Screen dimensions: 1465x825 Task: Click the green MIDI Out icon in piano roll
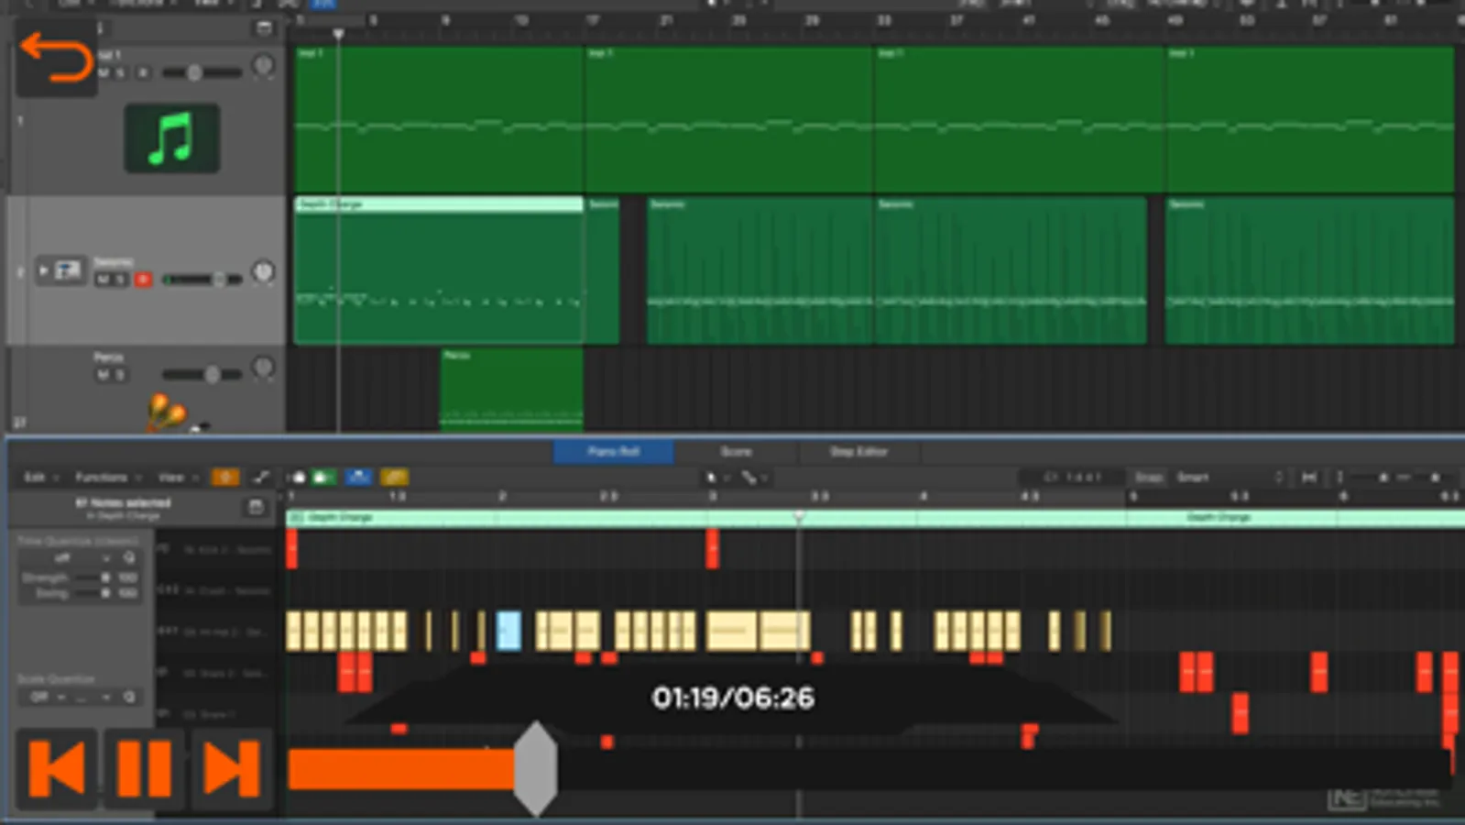(323, 477)
